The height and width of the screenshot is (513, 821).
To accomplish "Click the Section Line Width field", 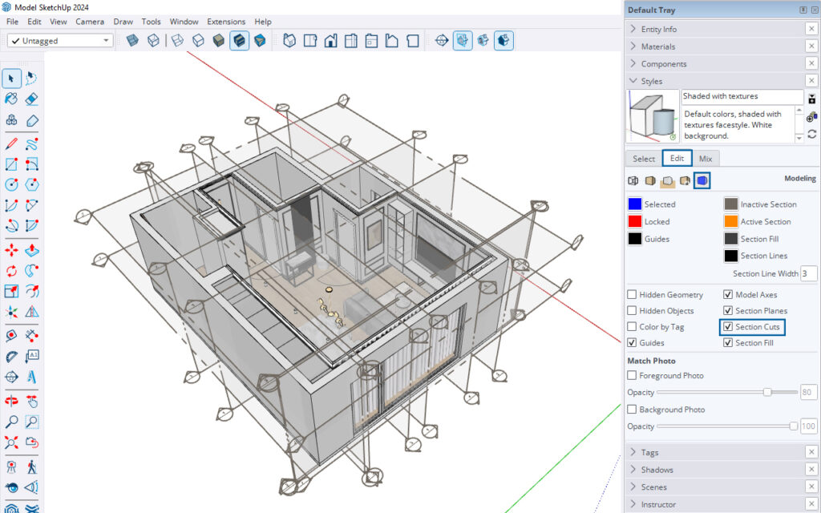I will [808, 274].
